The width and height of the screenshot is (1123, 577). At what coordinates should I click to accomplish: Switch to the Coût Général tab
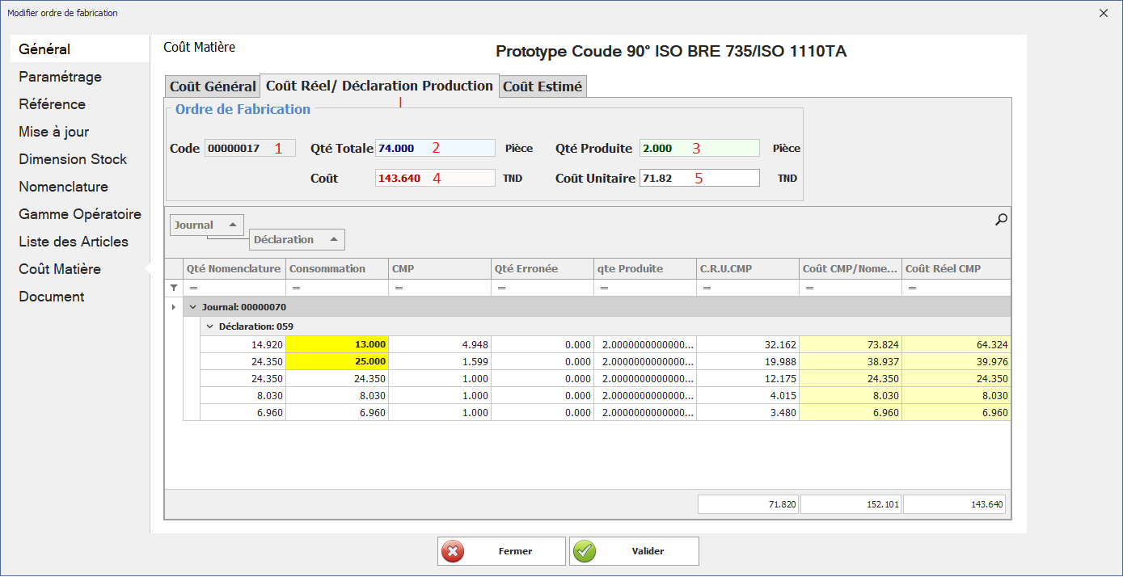213,86
